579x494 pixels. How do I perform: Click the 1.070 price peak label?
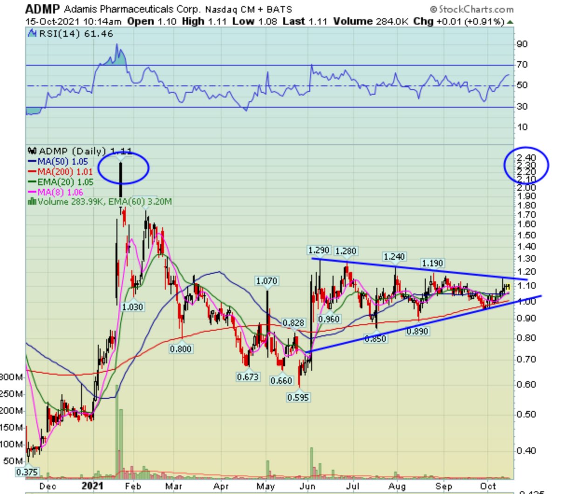(x=266, y=281)
